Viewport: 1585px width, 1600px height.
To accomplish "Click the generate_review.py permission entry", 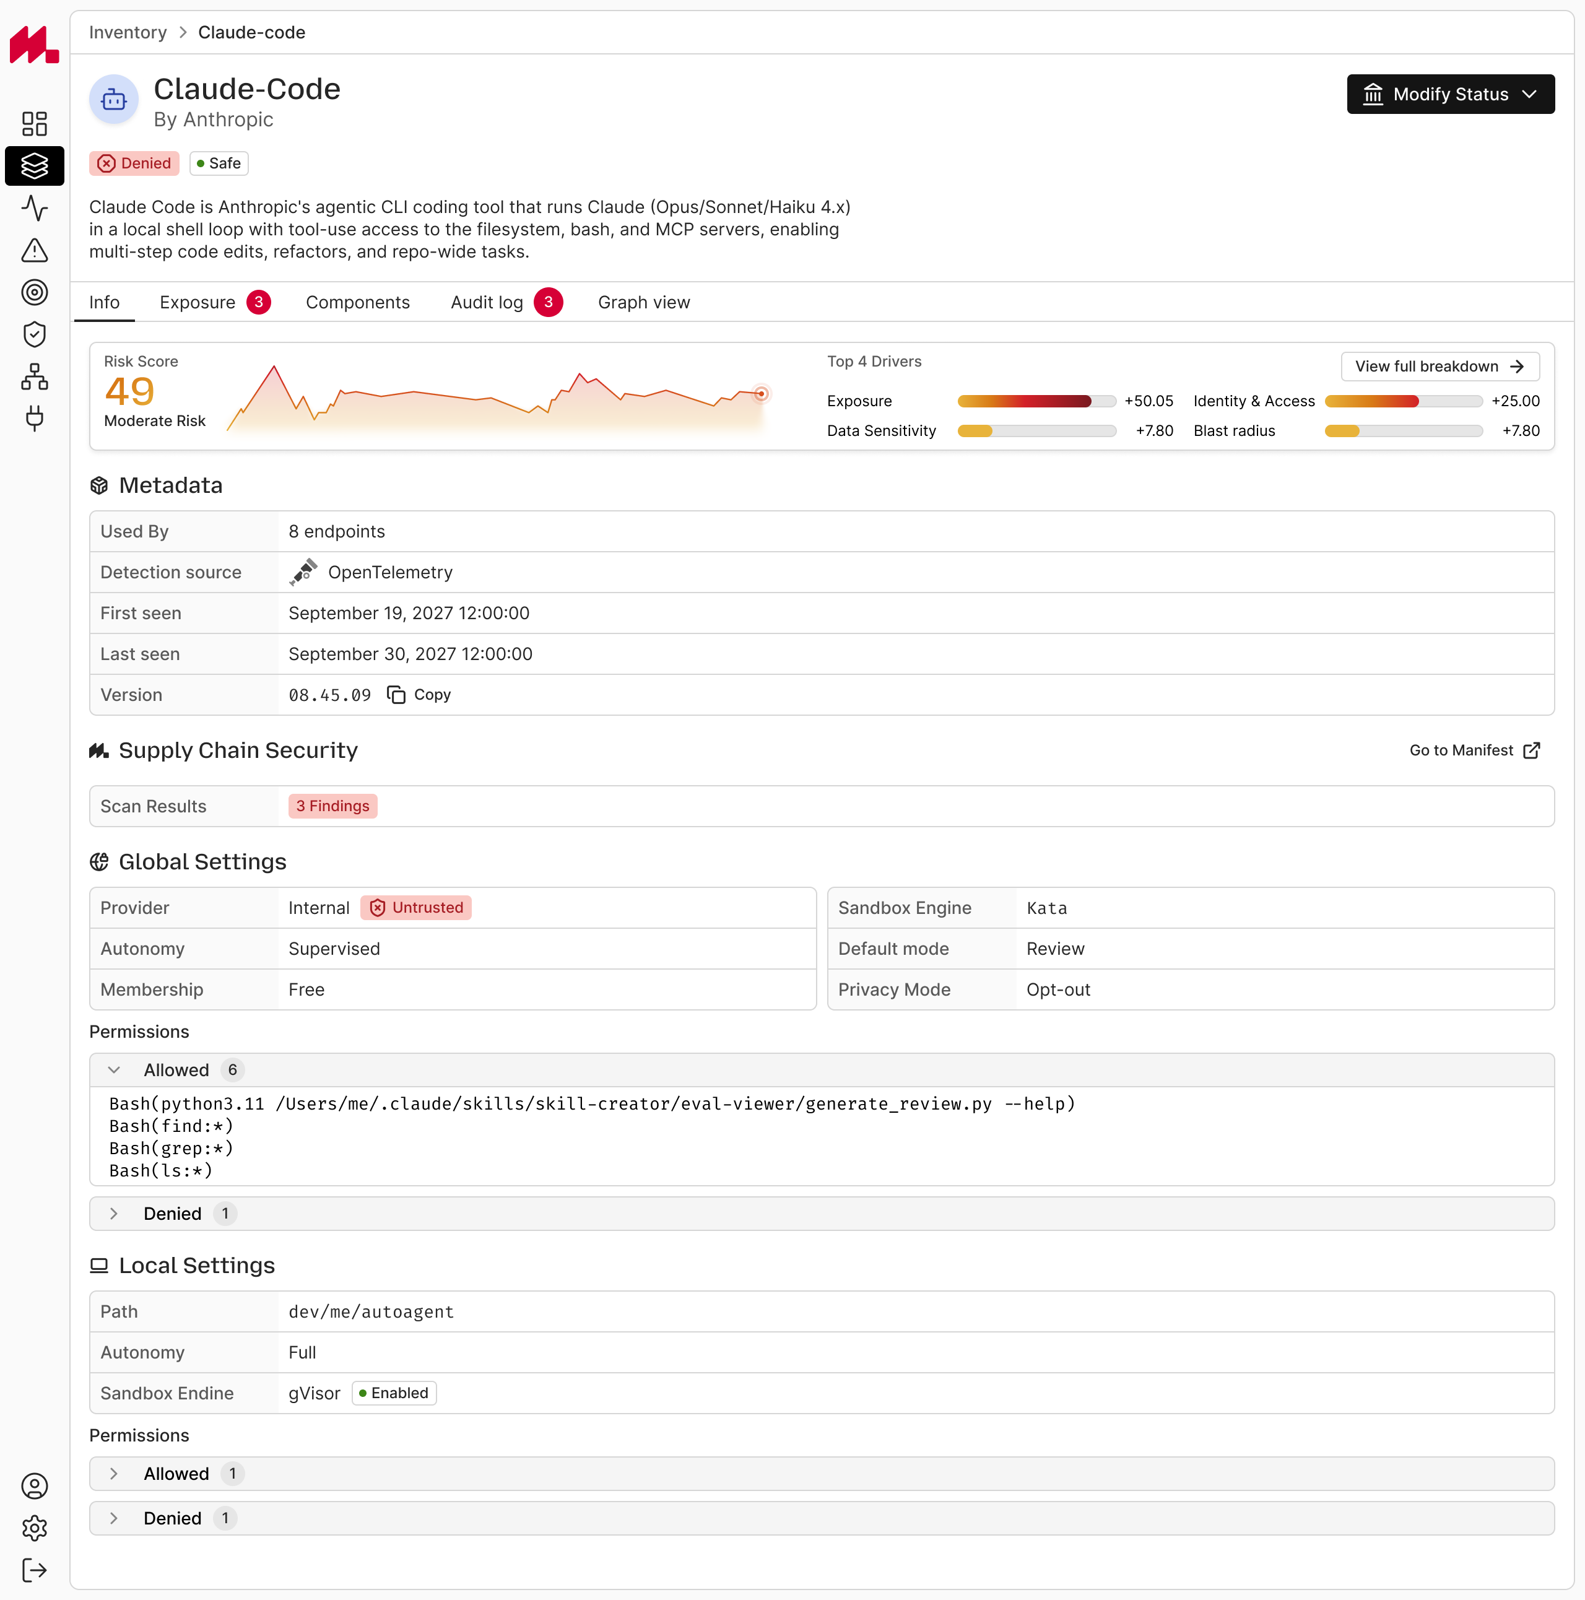I will click(x=592, y=1104).
